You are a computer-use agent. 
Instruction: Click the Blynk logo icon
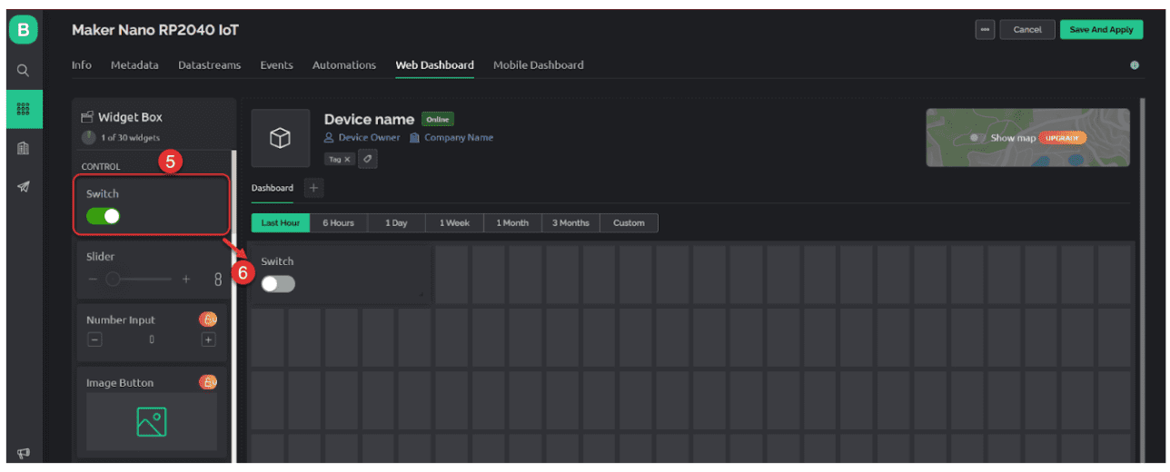pyautogui.click(x=23, y=30)
